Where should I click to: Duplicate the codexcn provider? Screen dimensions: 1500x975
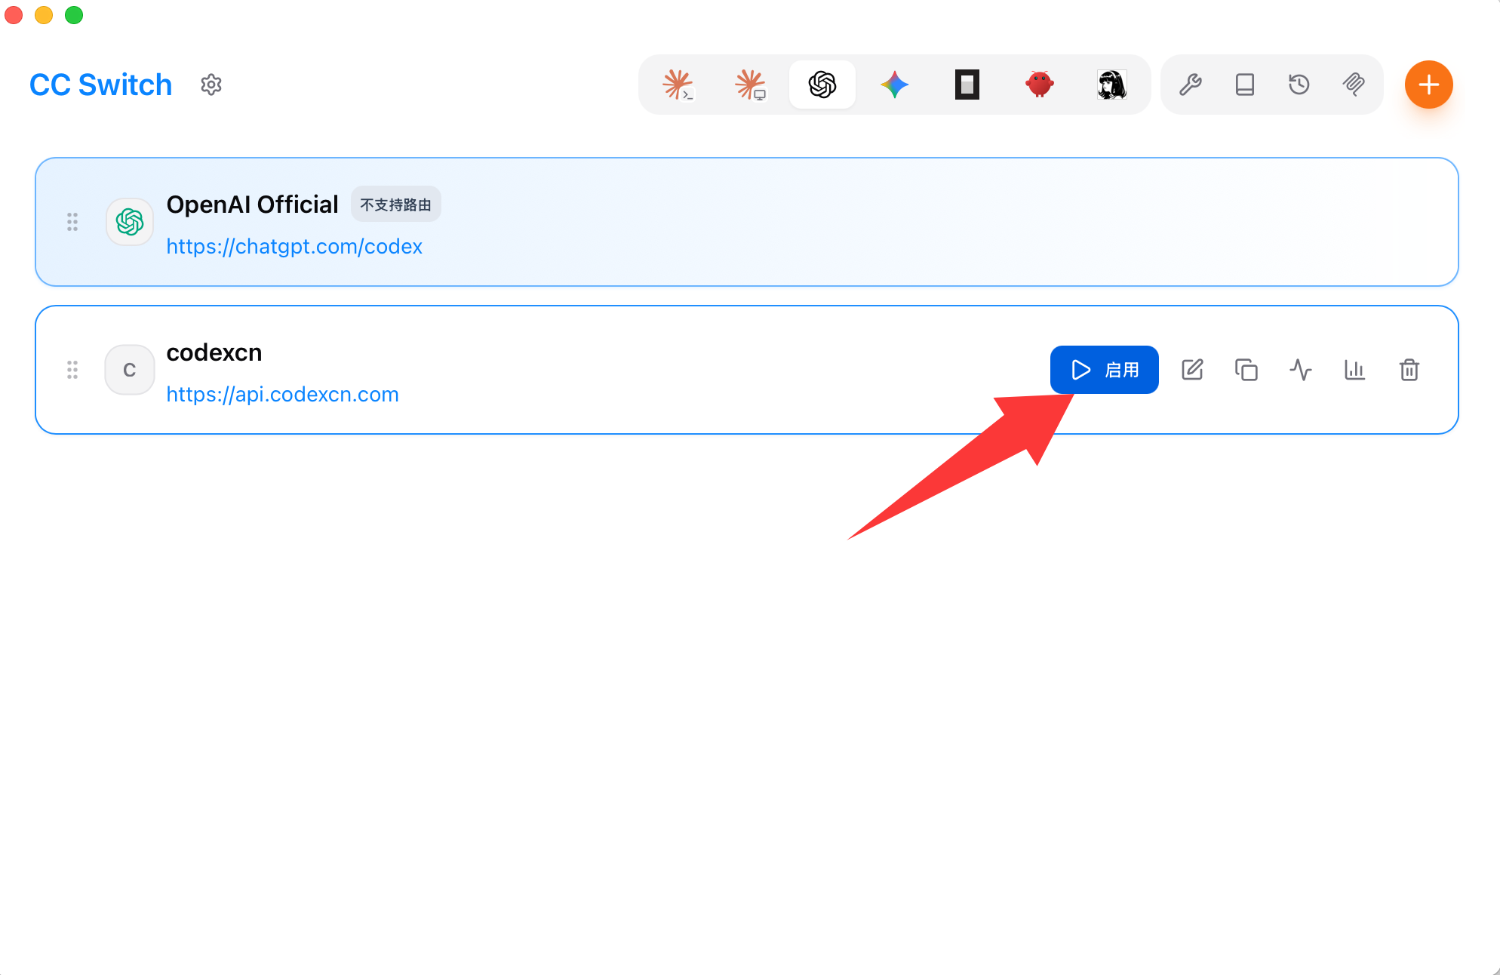[x=1246, y=370]
